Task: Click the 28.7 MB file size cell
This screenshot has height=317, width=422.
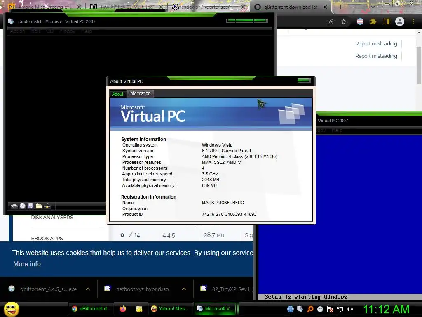Action: [214, 235]
